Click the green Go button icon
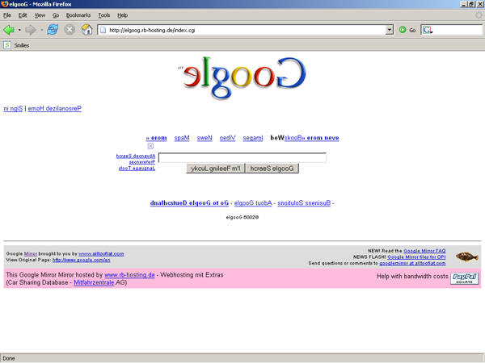This screenshot has height=363, width=485. click(x=403, y=30)
